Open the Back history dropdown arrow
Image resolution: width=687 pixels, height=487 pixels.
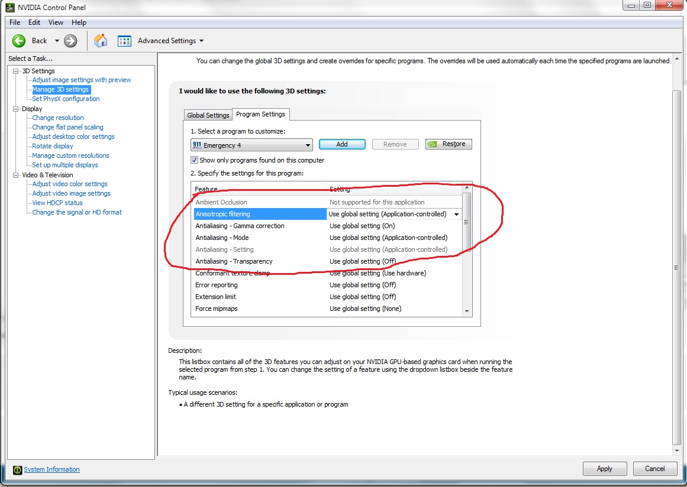[57, 41]
